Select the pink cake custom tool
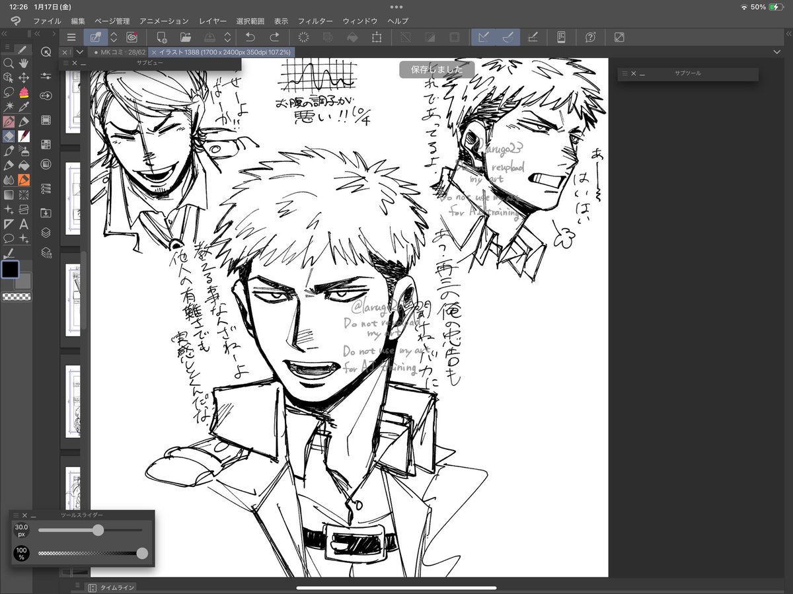The image size is (793, 594). pos(24,93)
